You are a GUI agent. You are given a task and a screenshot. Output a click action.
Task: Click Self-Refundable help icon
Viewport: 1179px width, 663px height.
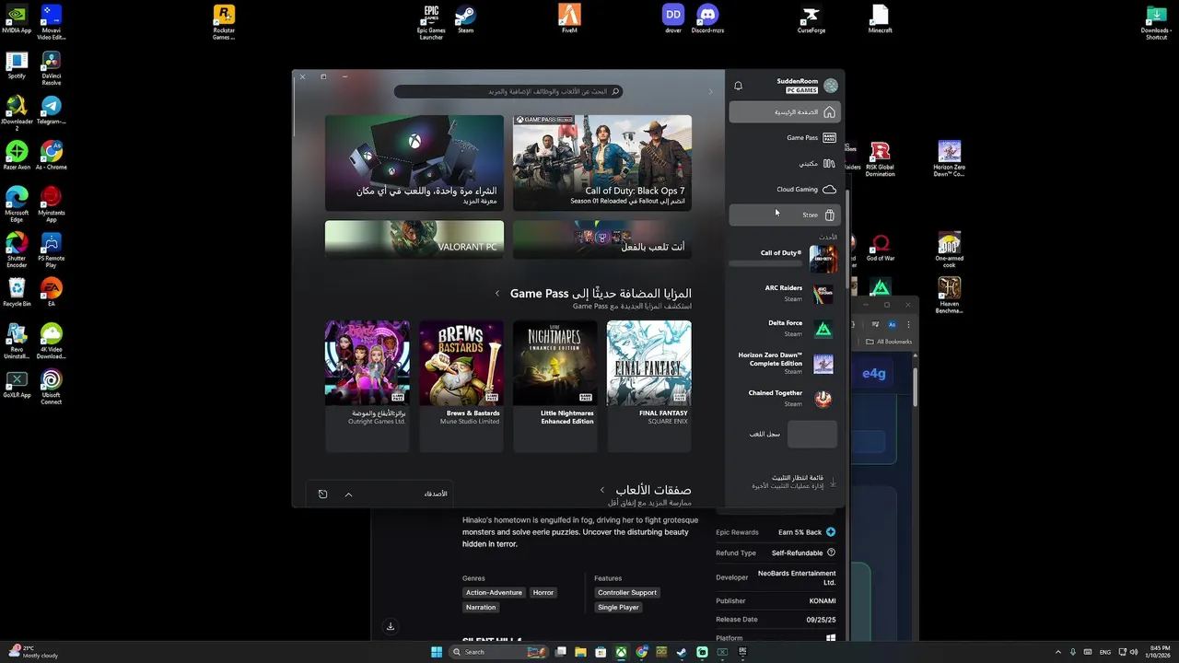click(831, 552)
